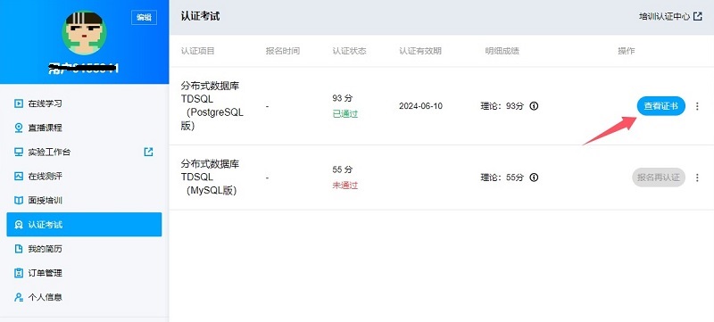The height and width of the screenshot is (322, 714).
Task: Click the certification exam badge icon
Action: pyautogui.click(x=19, y=225)
